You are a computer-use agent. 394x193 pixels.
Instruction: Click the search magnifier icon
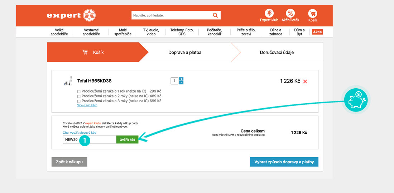[215, 15]
